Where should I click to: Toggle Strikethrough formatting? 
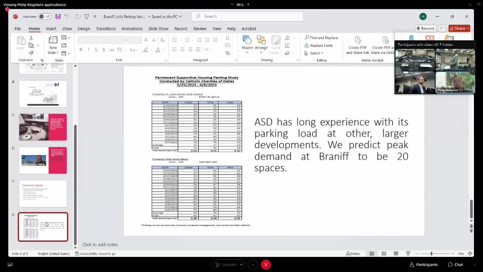point(111,49)
